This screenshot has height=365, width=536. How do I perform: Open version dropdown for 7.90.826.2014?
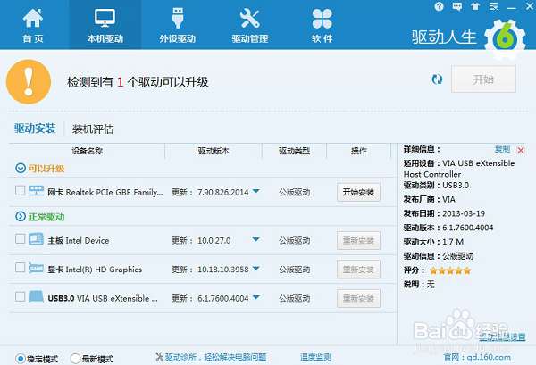point(256,191)
